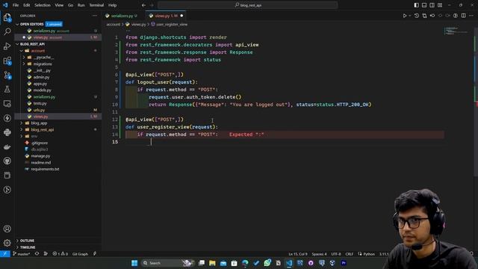
Task: Expand the OUTLINE section
Action: tap(27, 241)
